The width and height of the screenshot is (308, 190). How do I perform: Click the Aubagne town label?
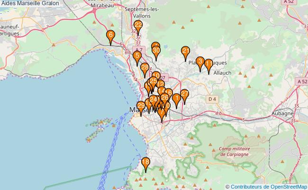(x=283, y=114)
